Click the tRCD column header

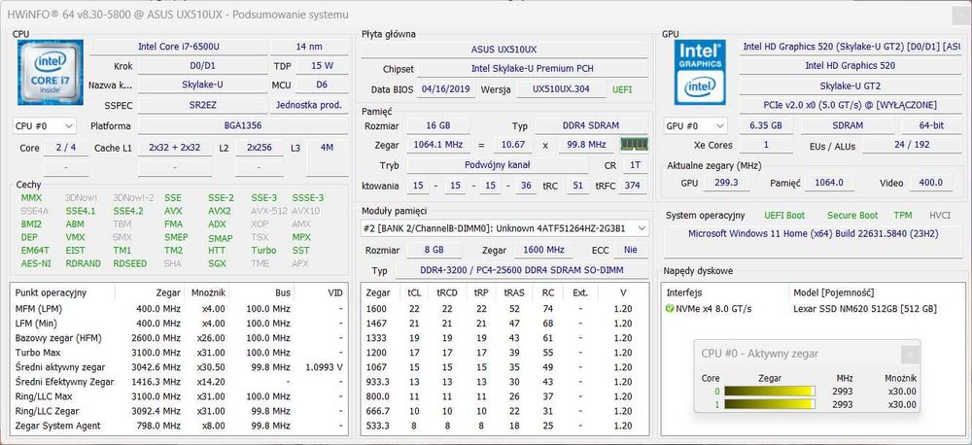(x=447, y=292)
